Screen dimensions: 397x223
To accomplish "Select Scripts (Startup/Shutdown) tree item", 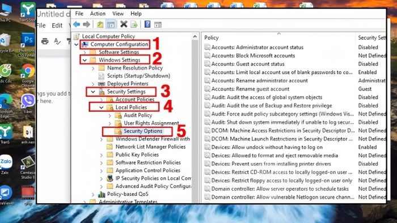I will (138, 76).
